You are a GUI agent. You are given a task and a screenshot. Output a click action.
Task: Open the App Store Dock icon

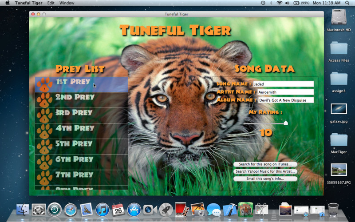click(134, 210)
